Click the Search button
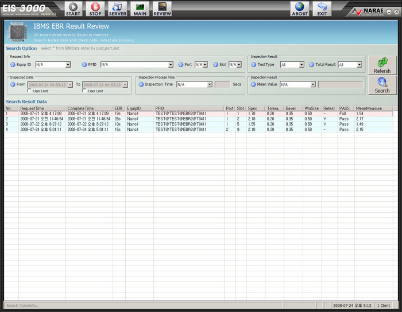Image resolution: width=402 pixels, height=312 pixels. click(382, 85)
